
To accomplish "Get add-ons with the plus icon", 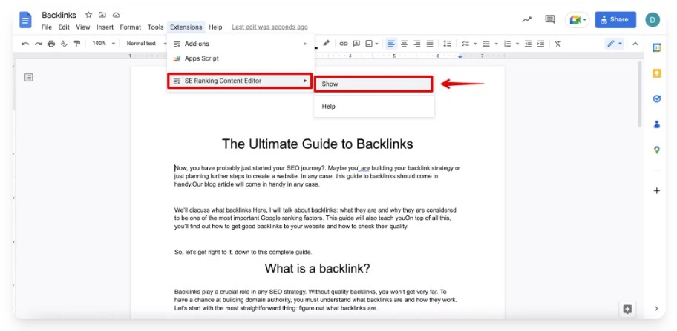I will 657,191.
